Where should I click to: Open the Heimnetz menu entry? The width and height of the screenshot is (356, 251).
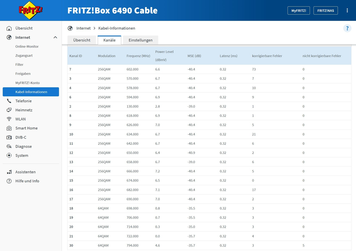pyautogui.click(x=24, y=110)
